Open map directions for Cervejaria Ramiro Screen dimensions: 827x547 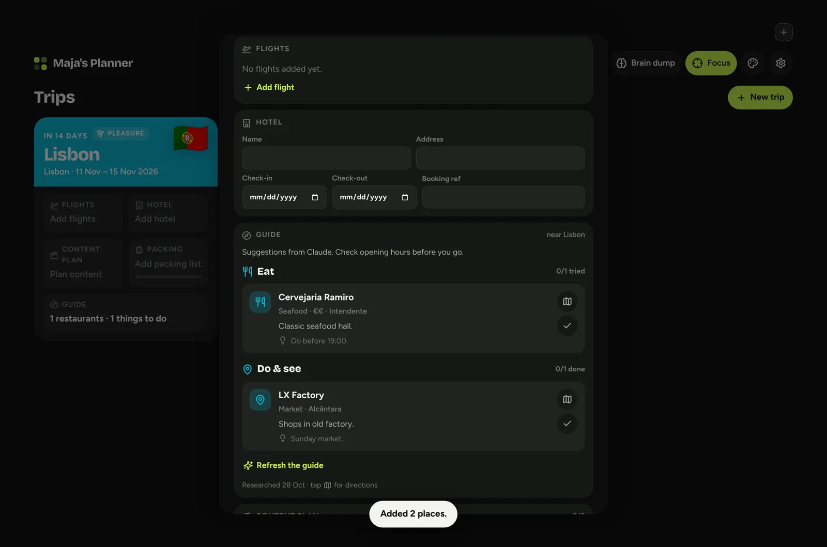[x=567, y=302]
